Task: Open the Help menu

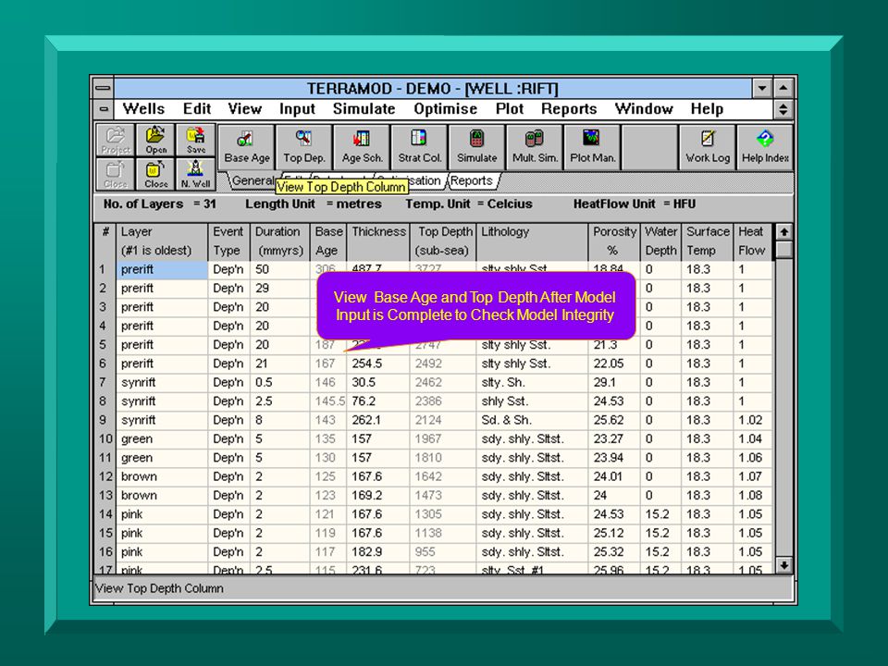Action: (x=706, y=109)
